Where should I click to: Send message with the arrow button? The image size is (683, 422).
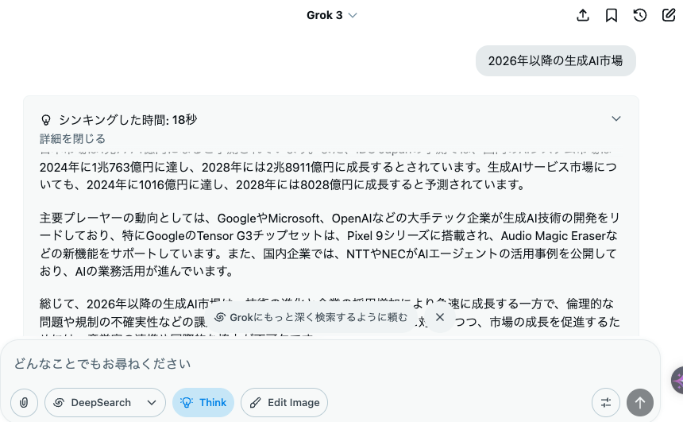[x=640, y=402]
